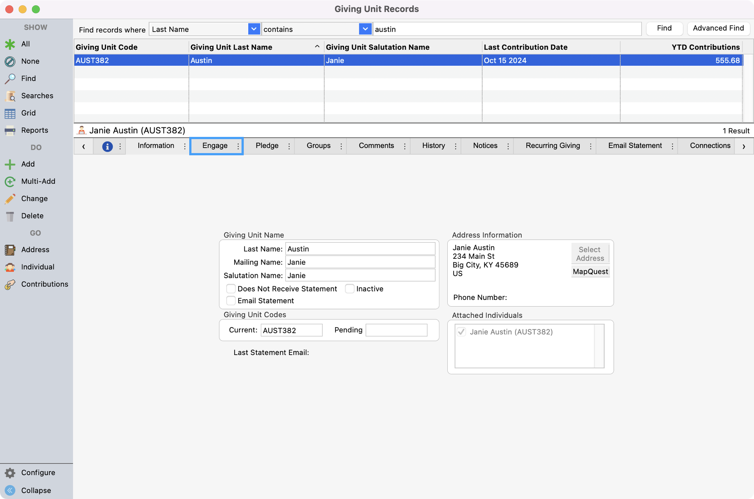
Task: Open Contributions from the GO section
Action: pos(10,284)
